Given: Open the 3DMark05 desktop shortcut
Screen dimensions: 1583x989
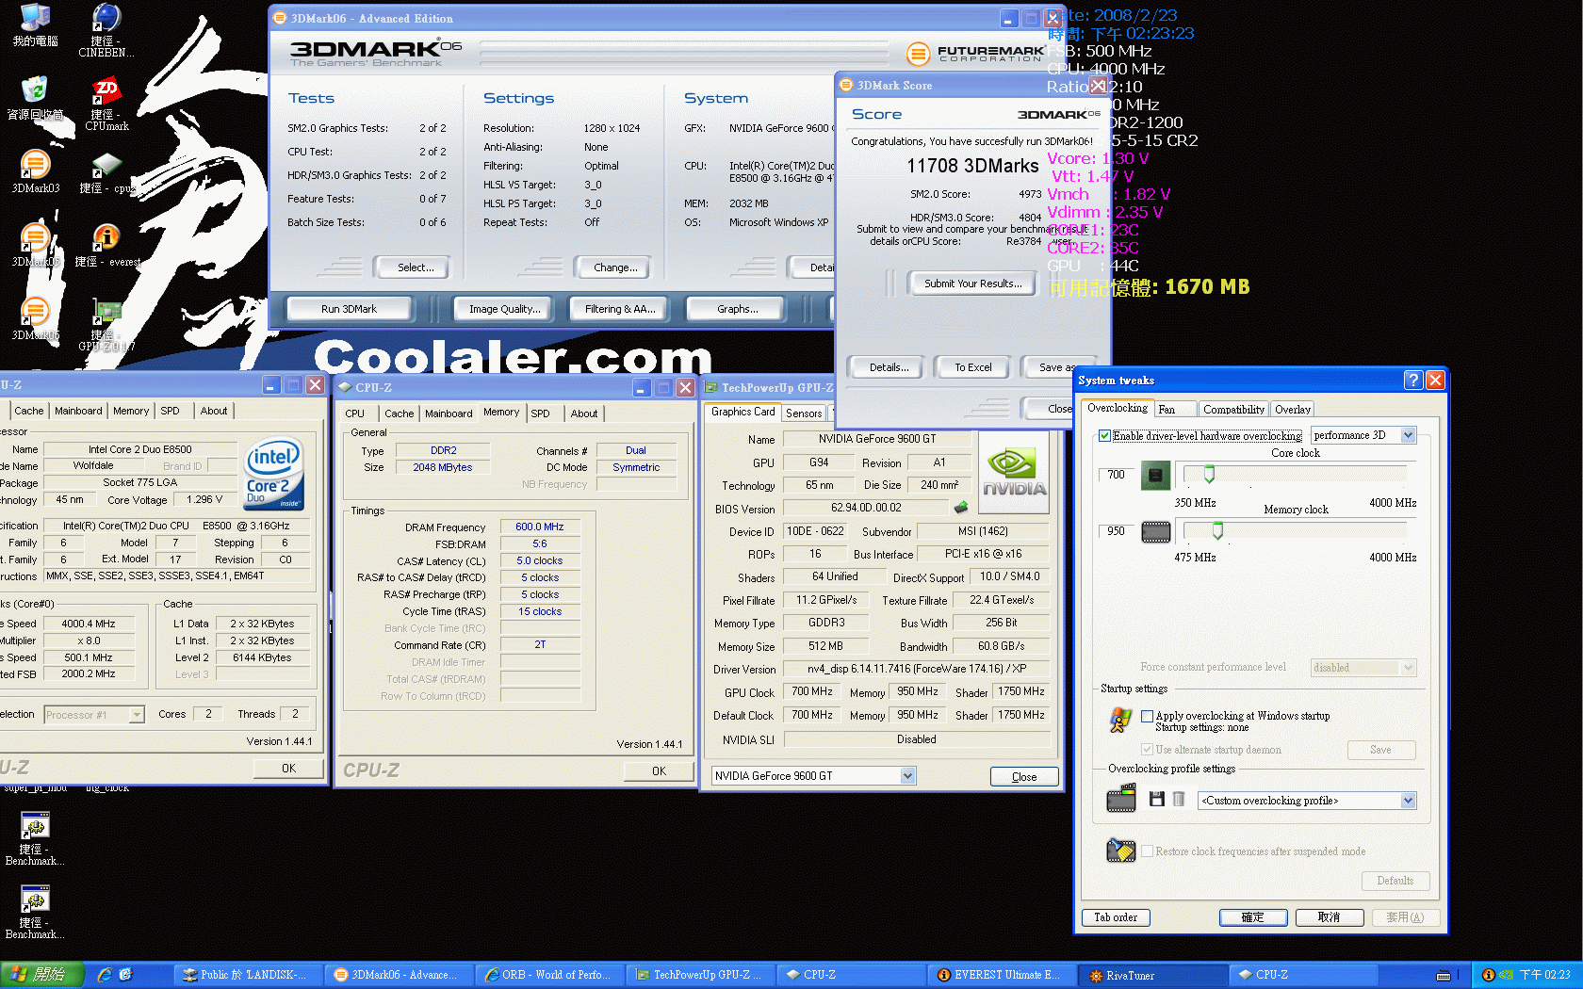Looking at the screenshot, I should pyautogui.click(x=35, y=244).
